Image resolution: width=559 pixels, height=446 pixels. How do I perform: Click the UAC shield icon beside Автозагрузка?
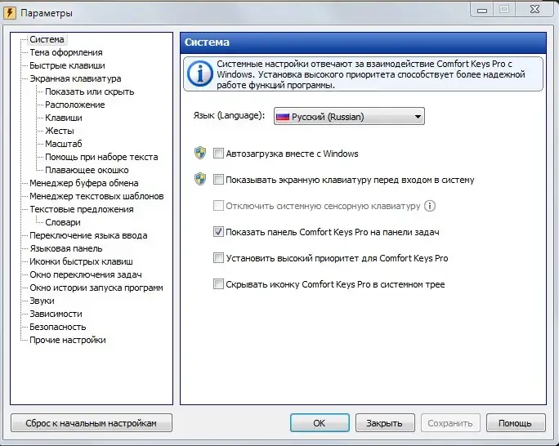(200, 153)
